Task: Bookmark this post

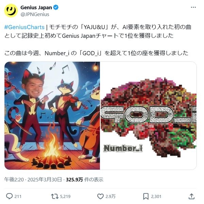Action: pos(146,196)
